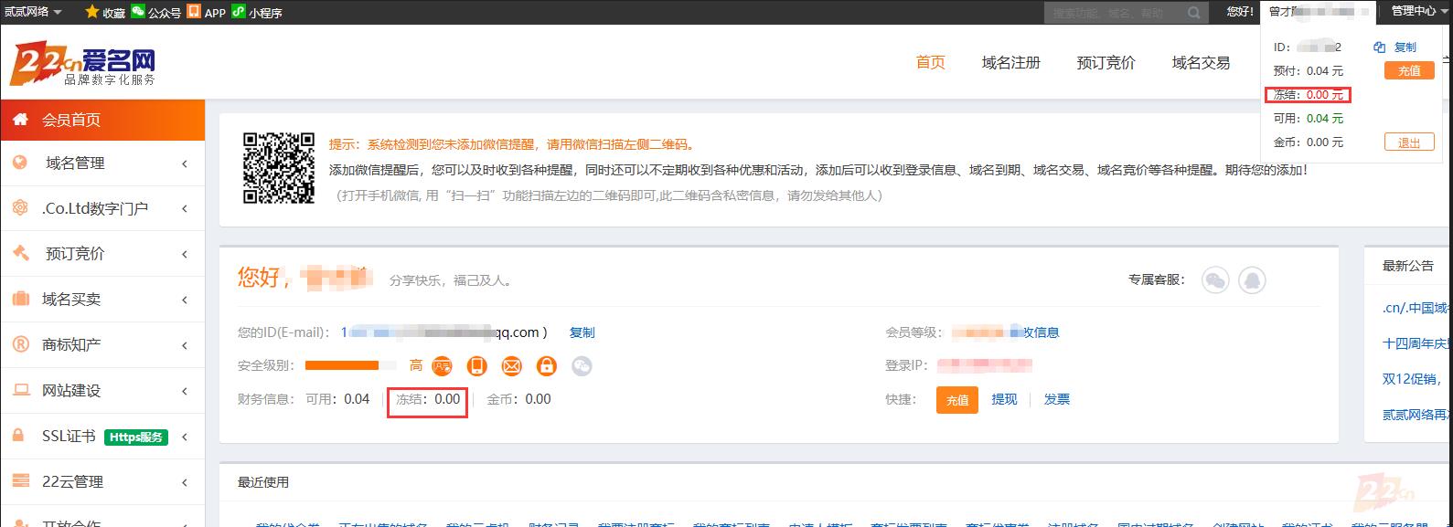The image size is (1453, 527).
Task: Open 域名管理 label in sidebar
Action: pos(75,163)
